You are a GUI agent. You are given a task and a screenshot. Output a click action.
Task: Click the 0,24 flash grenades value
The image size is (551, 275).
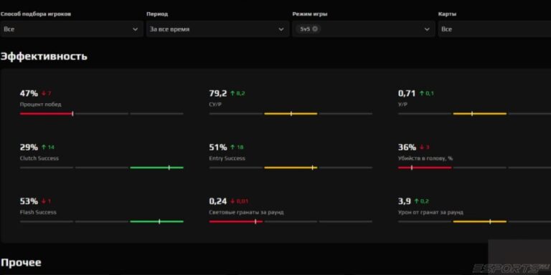[x=218, y=201]
